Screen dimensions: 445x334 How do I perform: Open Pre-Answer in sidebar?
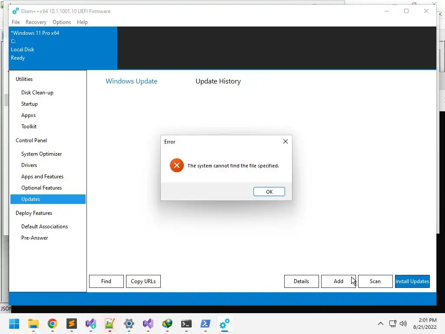tap(35, 238)
